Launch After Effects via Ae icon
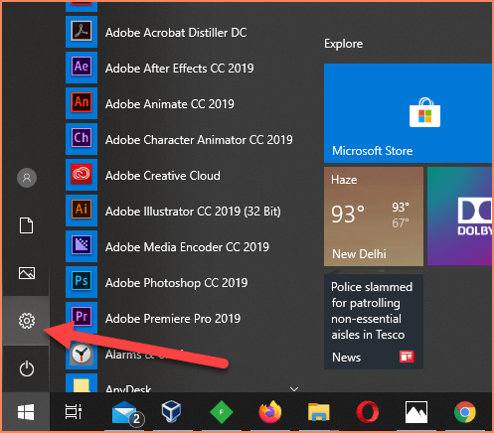494x433 pixels. (x=82, y=68)
